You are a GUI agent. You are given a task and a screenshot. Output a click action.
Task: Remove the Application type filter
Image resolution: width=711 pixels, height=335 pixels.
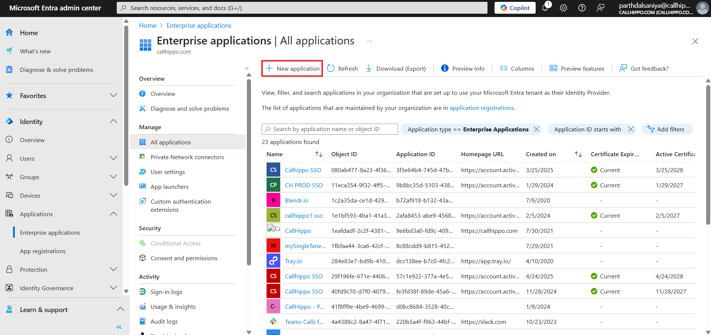pos(536,129)
